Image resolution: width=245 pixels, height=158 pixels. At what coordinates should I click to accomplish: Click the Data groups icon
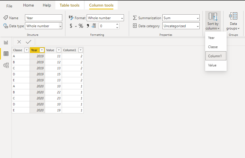coord(233,16)
